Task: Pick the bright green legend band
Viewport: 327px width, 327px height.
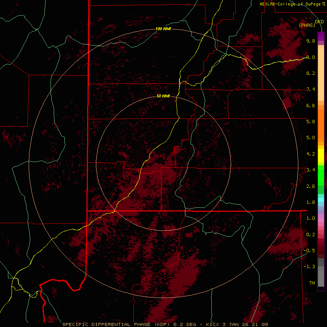Action: pyautogui.click(x=321, y=175)
